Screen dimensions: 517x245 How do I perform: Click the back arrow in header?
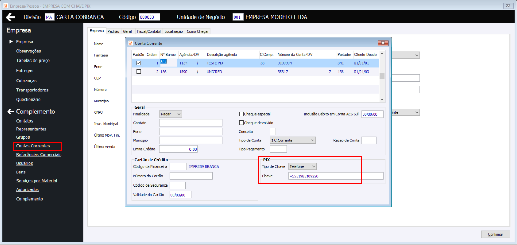11,17
